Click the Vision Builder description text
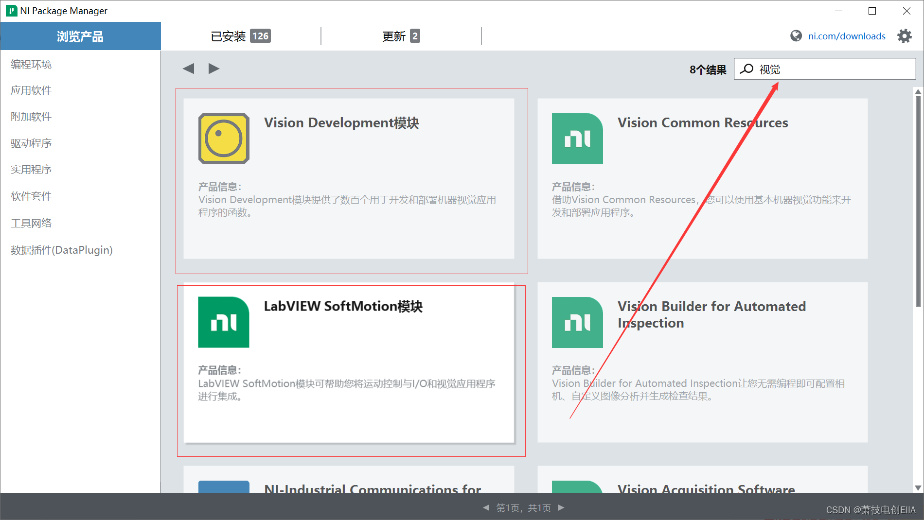This screenshot has height=520, width=924. click(x=698, y=390)
